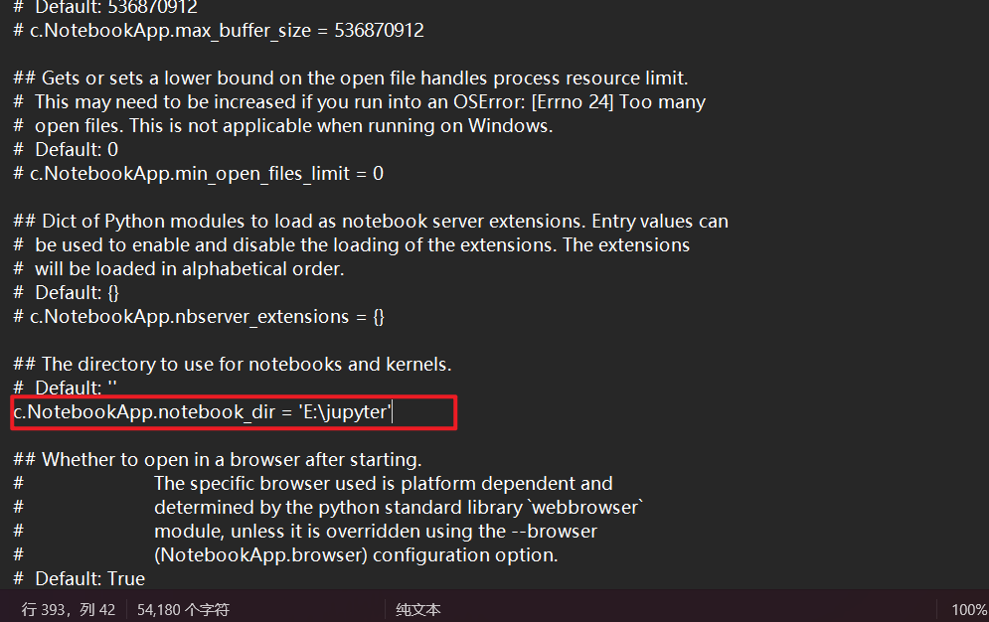Click the 'Default: 0' comment line
This screenshot has height=622, width=989.
(77, 150)
